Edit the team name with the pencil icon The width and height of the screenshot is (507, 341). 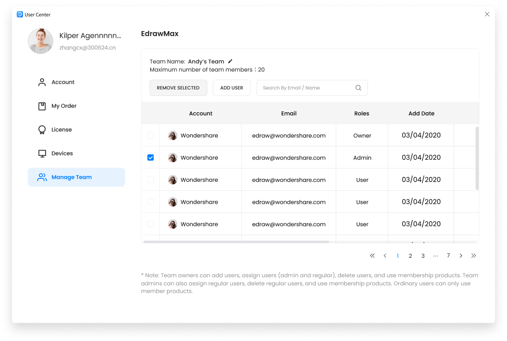pos(230,61)
